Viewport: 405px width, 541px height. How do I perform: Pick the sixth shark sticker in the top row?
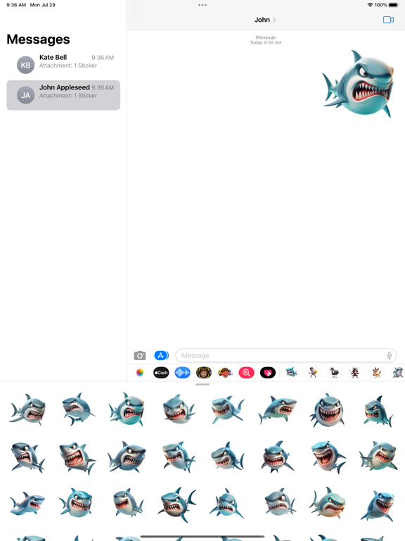278,409
